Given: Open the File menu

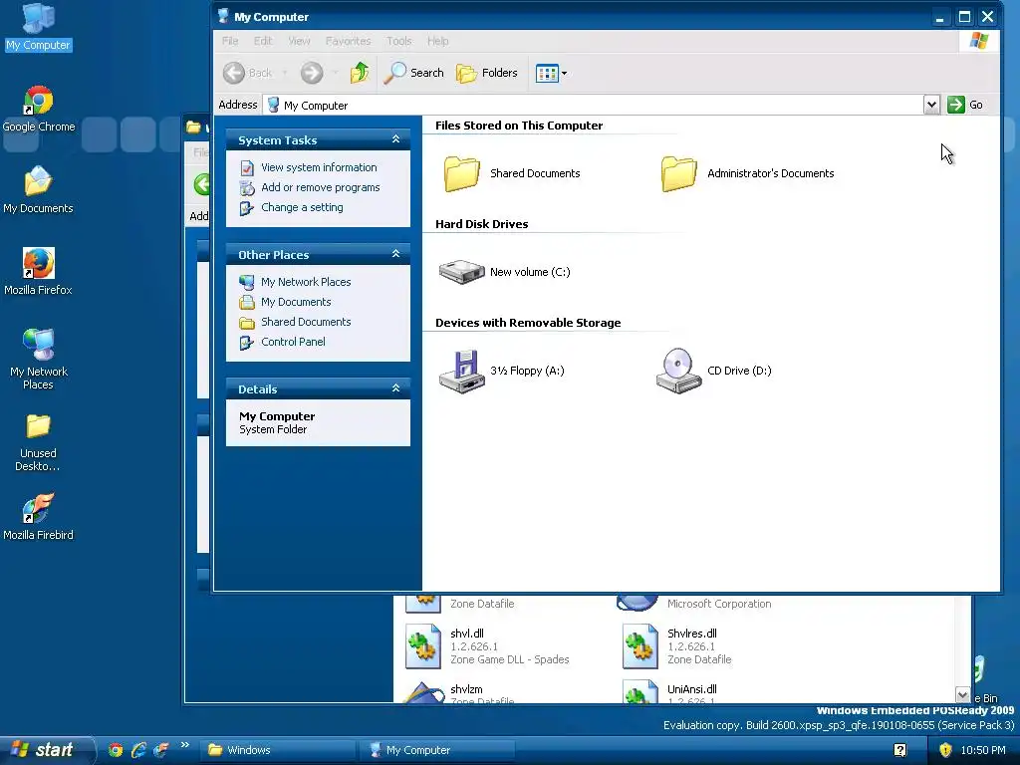Looking at the screenshot, I should [230, 41].
